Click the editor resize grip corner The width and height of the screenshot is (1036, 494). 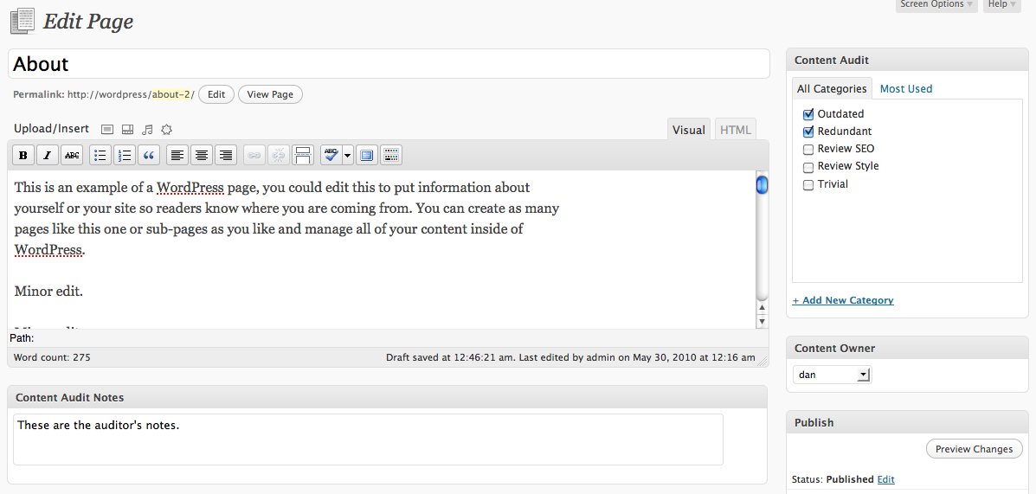tap(763, 362)
